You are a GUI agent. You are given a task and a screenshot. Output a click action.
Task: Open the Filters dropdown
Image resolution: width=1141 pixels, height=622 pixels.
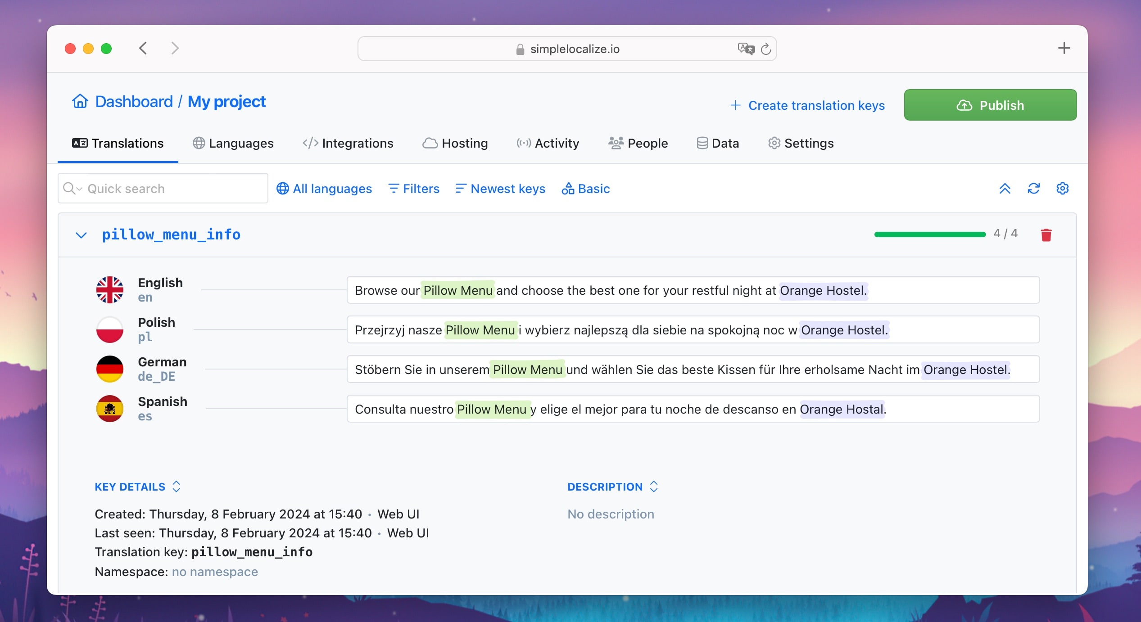pos(414,189)
